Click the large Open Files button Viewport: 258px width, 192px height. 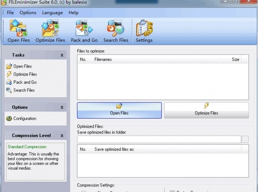coord(119,110)
